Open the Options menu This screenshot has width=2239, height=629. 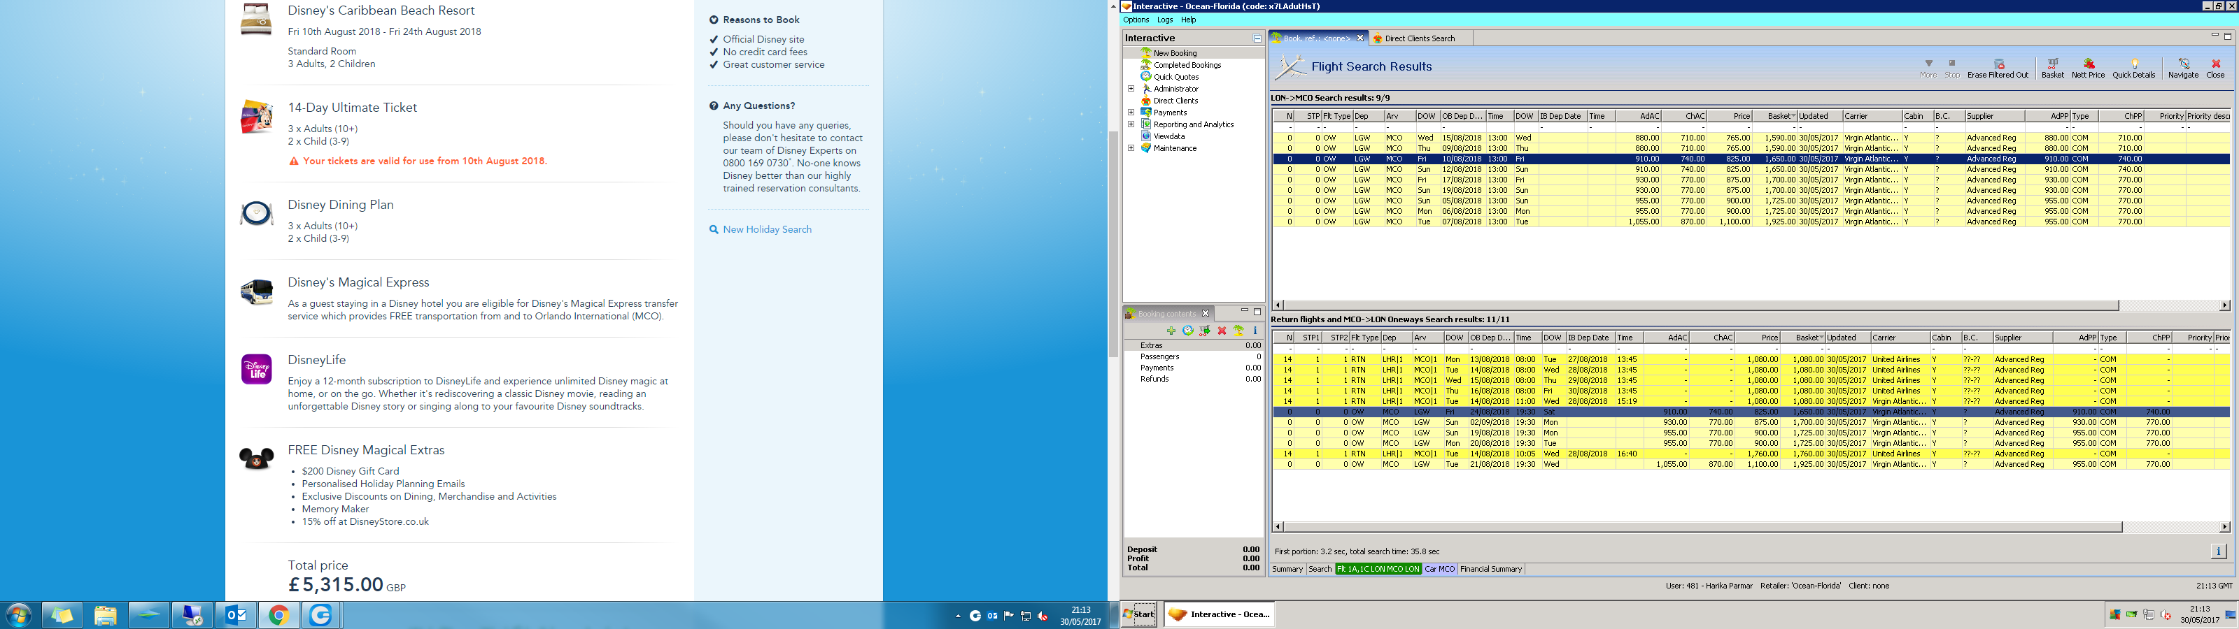pos(1135,20)
